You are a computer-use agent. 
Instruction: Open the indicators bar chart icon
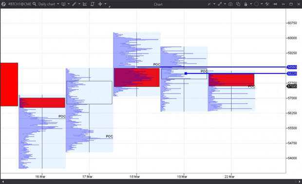[x=85, y=4]
